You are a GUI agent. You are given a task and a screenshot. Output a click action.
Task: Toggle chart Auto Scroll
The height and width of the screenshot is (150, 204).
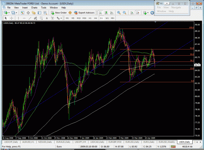pos(132,13)
